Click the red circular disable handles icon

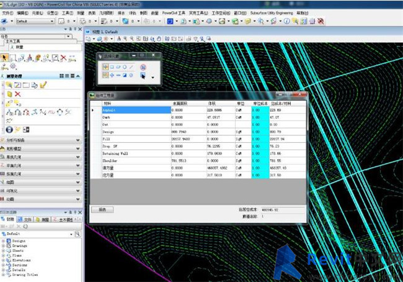(x=143, y=67)
